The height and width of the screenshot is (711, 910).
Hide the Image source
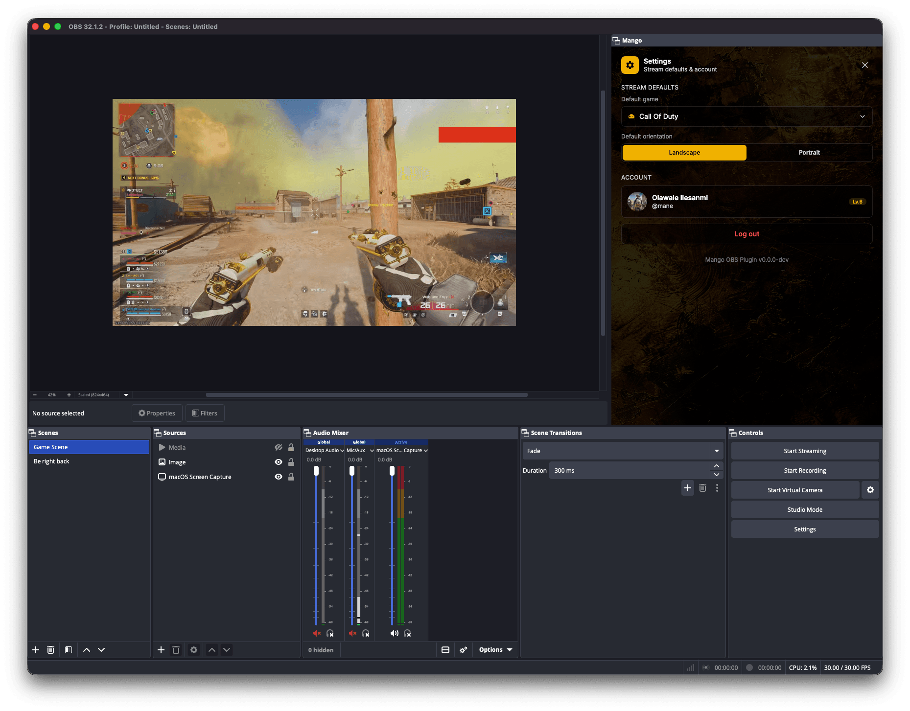tap(279, 462)
